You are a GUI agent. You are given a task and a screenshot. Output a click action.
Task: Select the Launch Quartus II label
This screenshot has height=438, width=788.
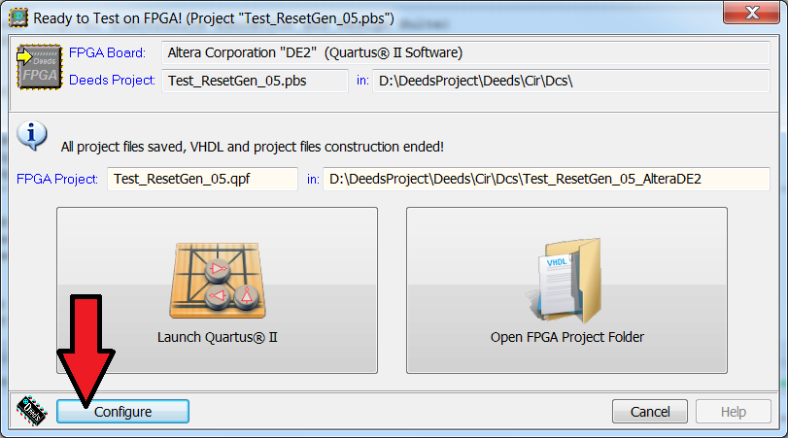217,337
